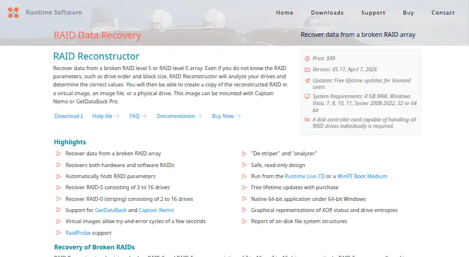
Task: Click bullet beside Report of on-disk file system
Action: click(244, 221)
